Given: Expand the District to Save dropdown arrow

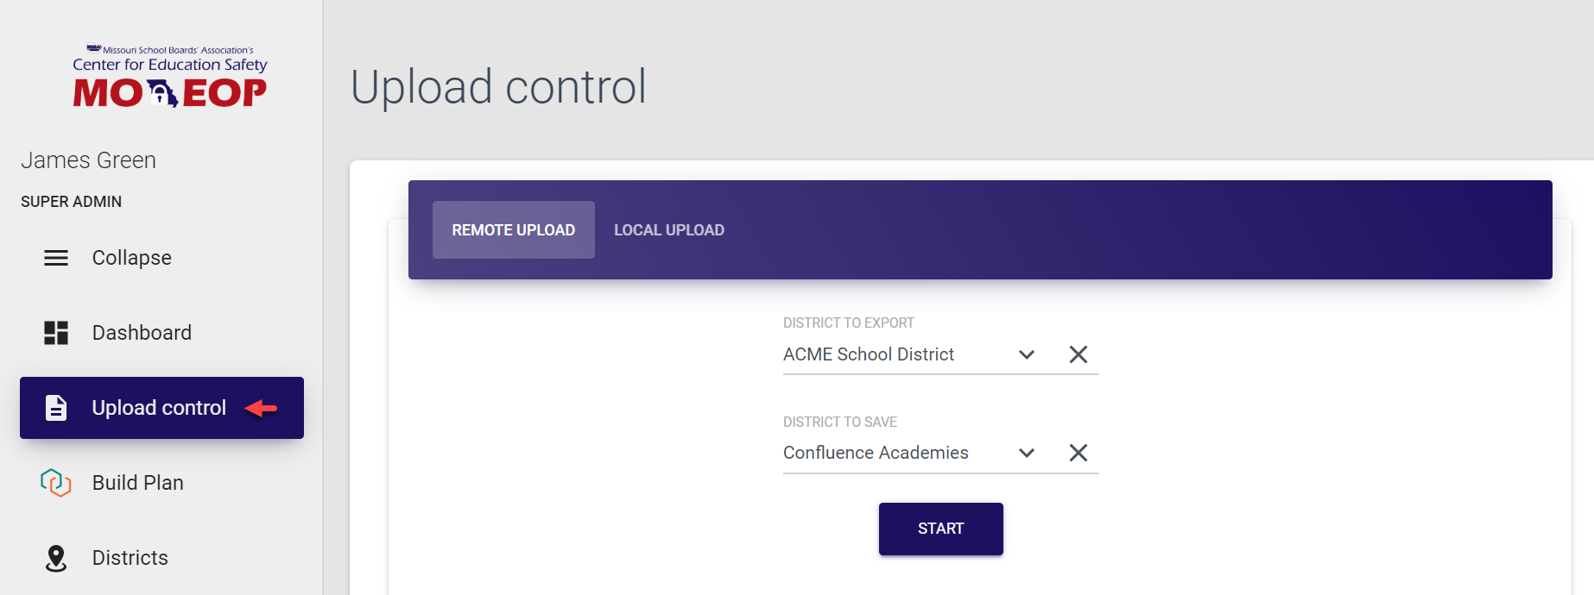Looking at the screenshot, I should 1026,453.
